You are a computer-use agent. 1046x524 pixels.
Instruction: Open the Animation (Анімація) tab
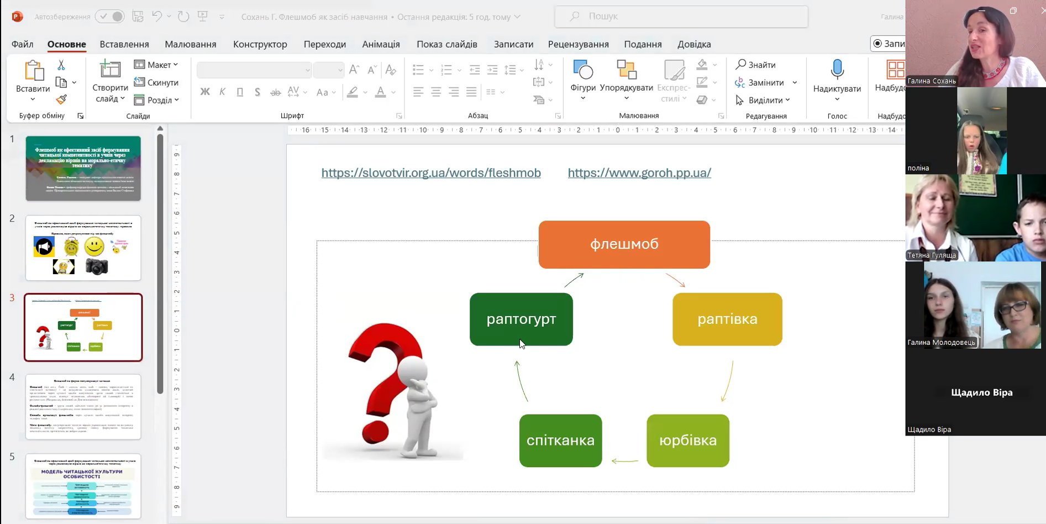coord(381,44)
